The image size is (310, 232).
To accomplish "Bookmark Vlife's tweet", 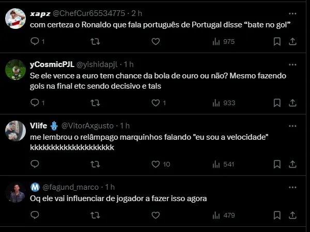I will click(x=277, y=164).
